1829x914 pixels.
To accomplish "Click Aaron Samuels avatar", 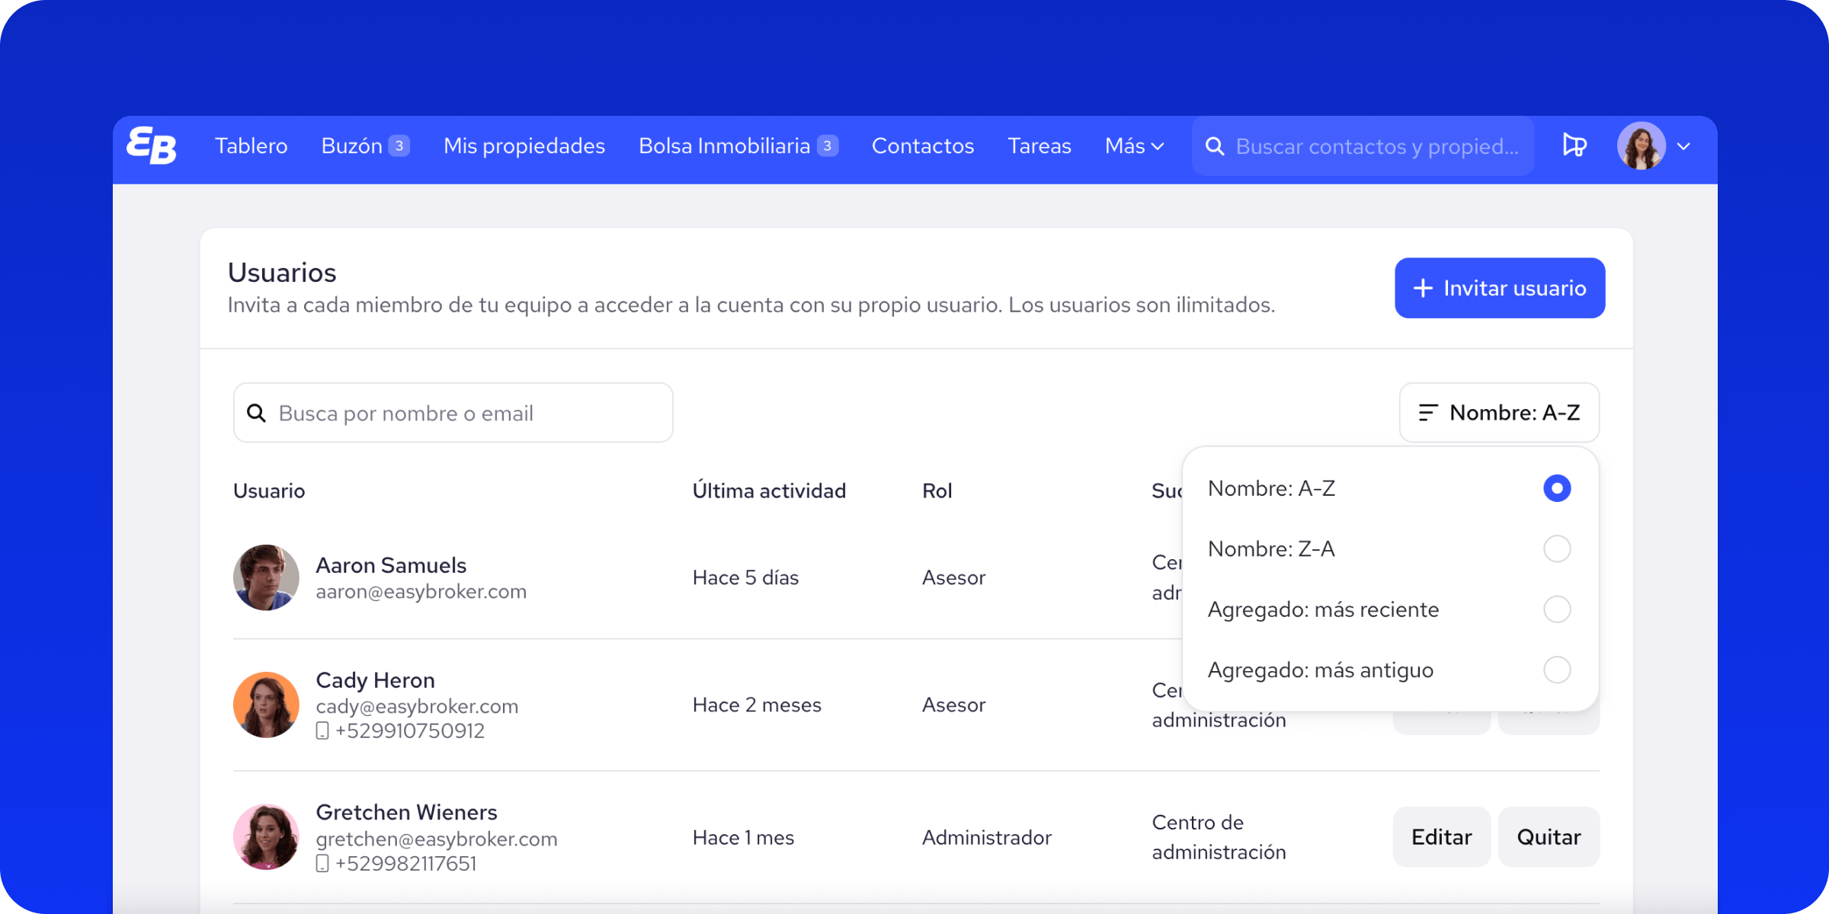I will (266, 577).
